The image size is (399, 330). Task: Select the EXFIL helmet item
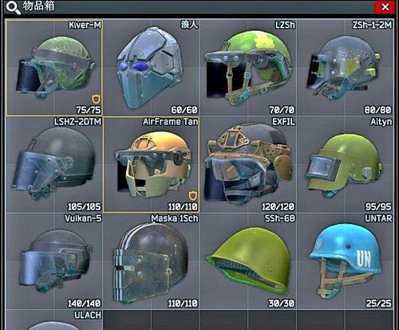pos(248,164)
